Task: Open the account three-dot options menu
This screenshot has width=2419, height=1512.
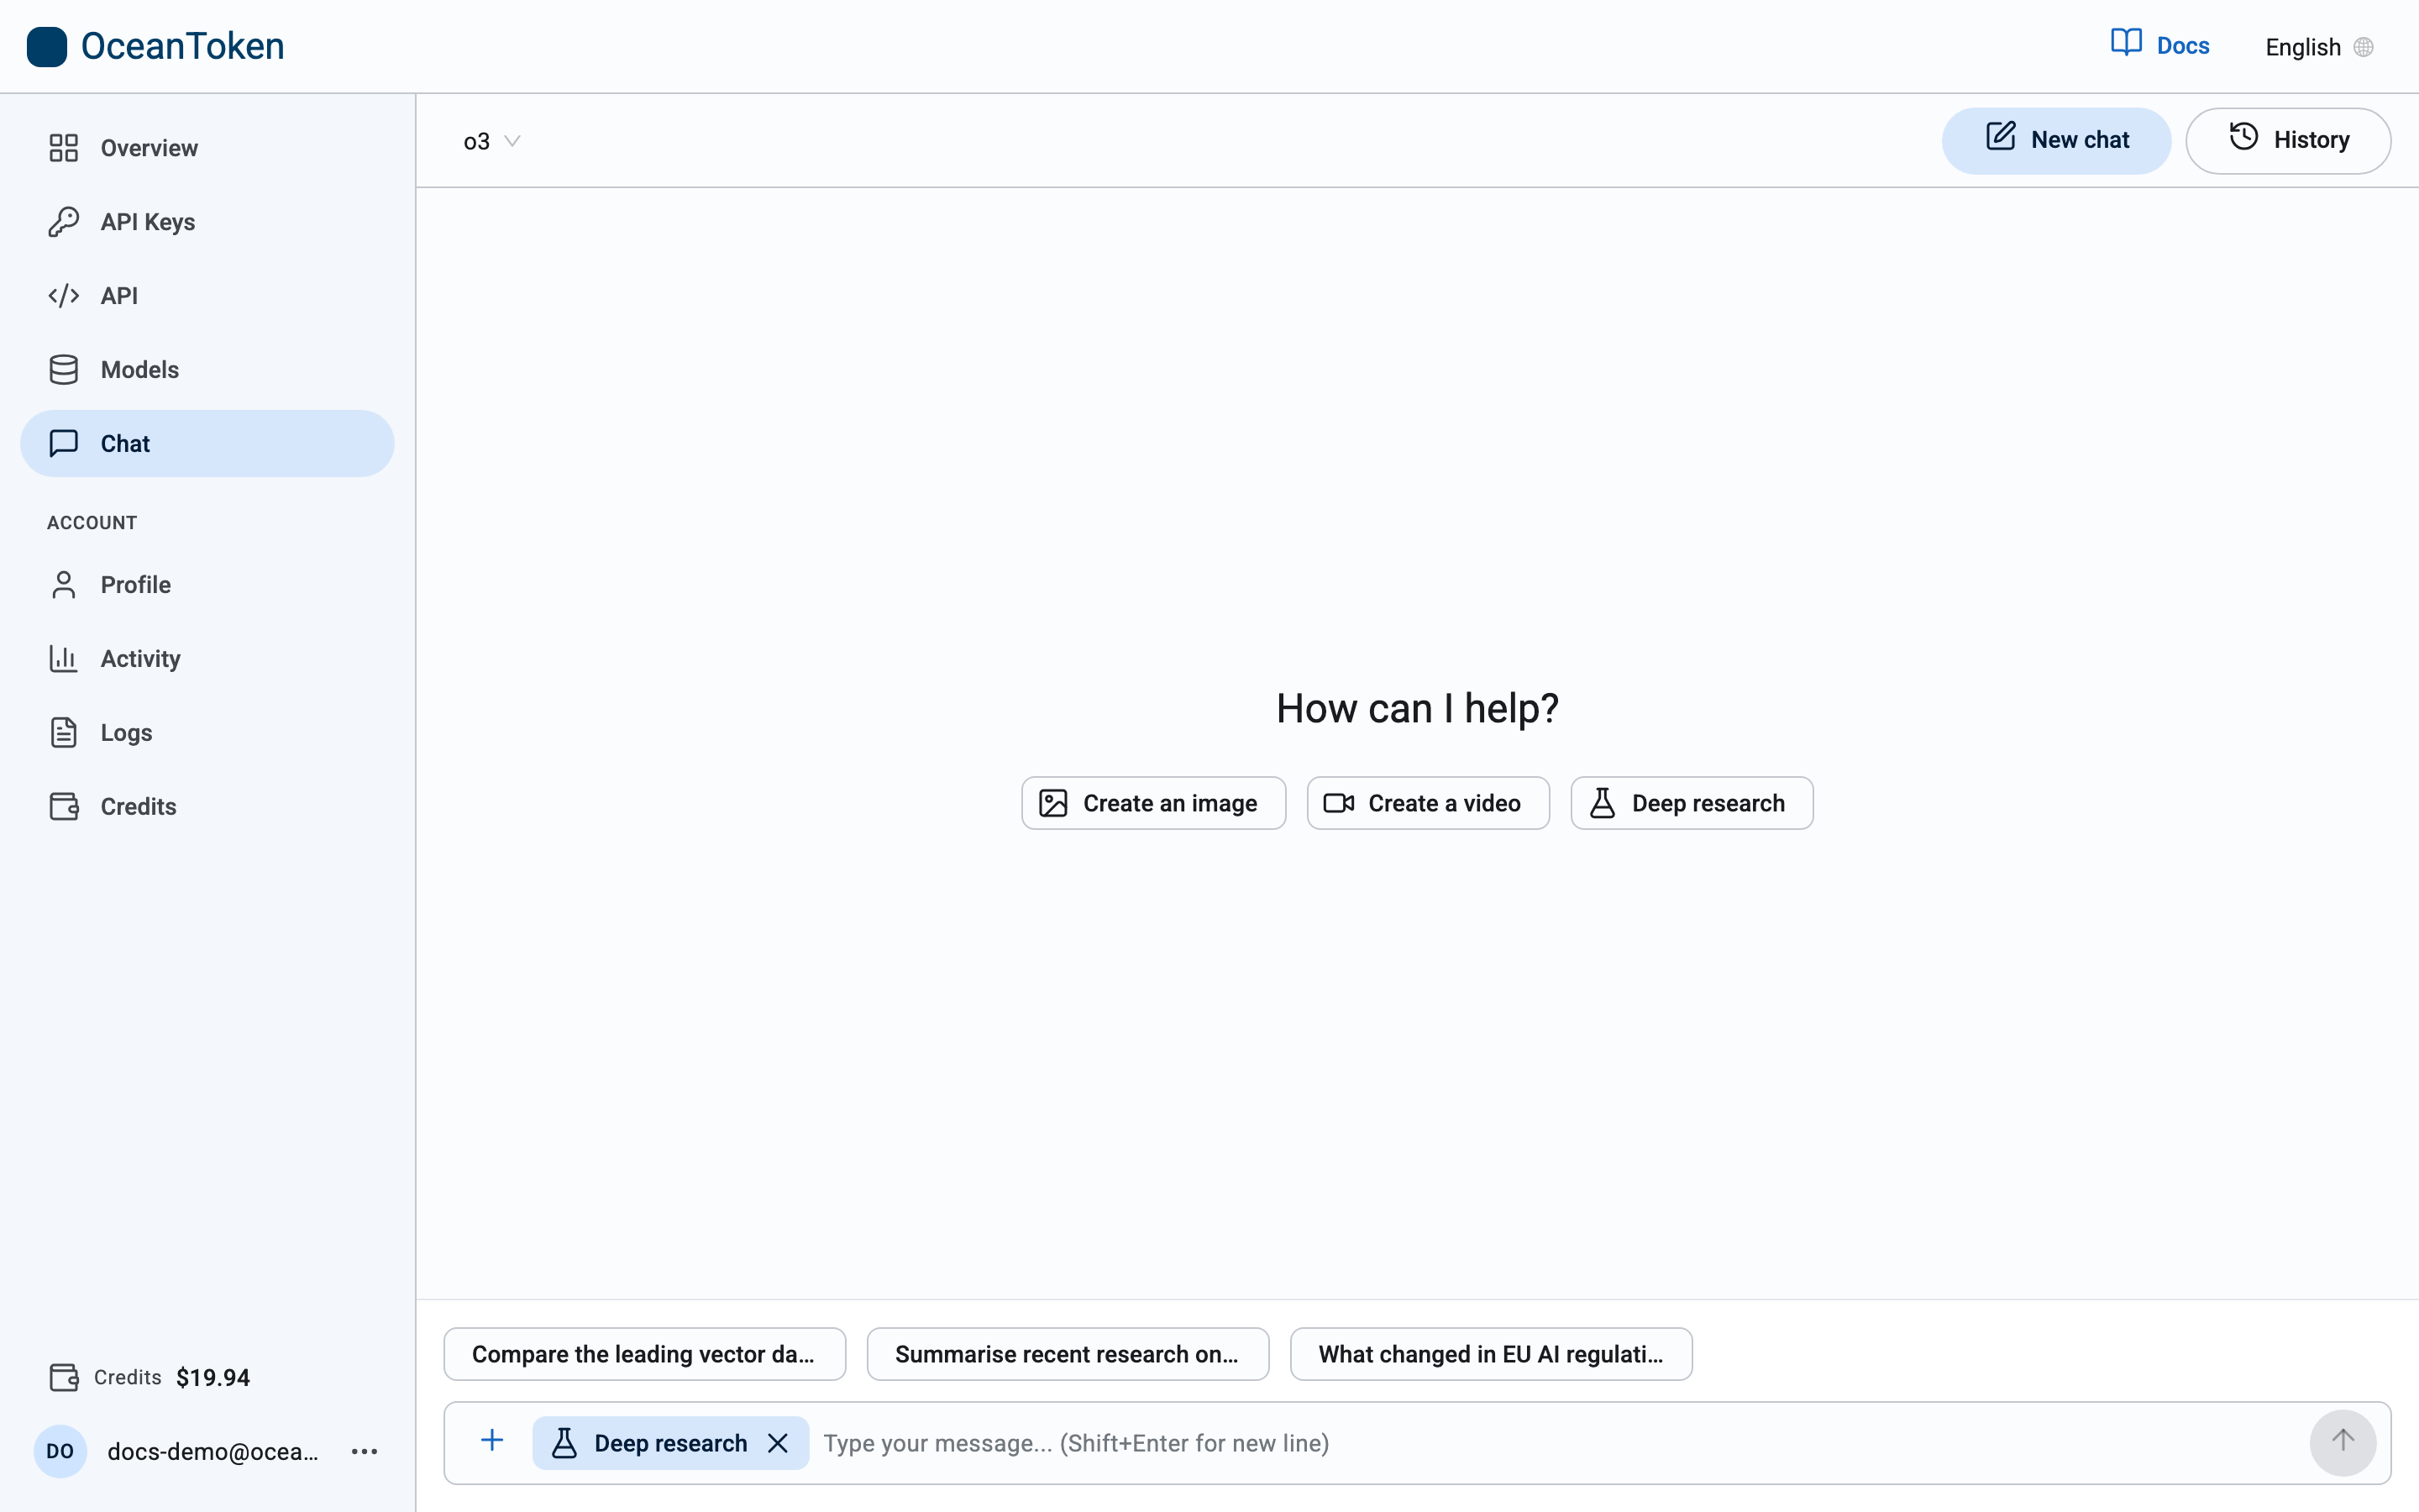Action: (365, 1451)
